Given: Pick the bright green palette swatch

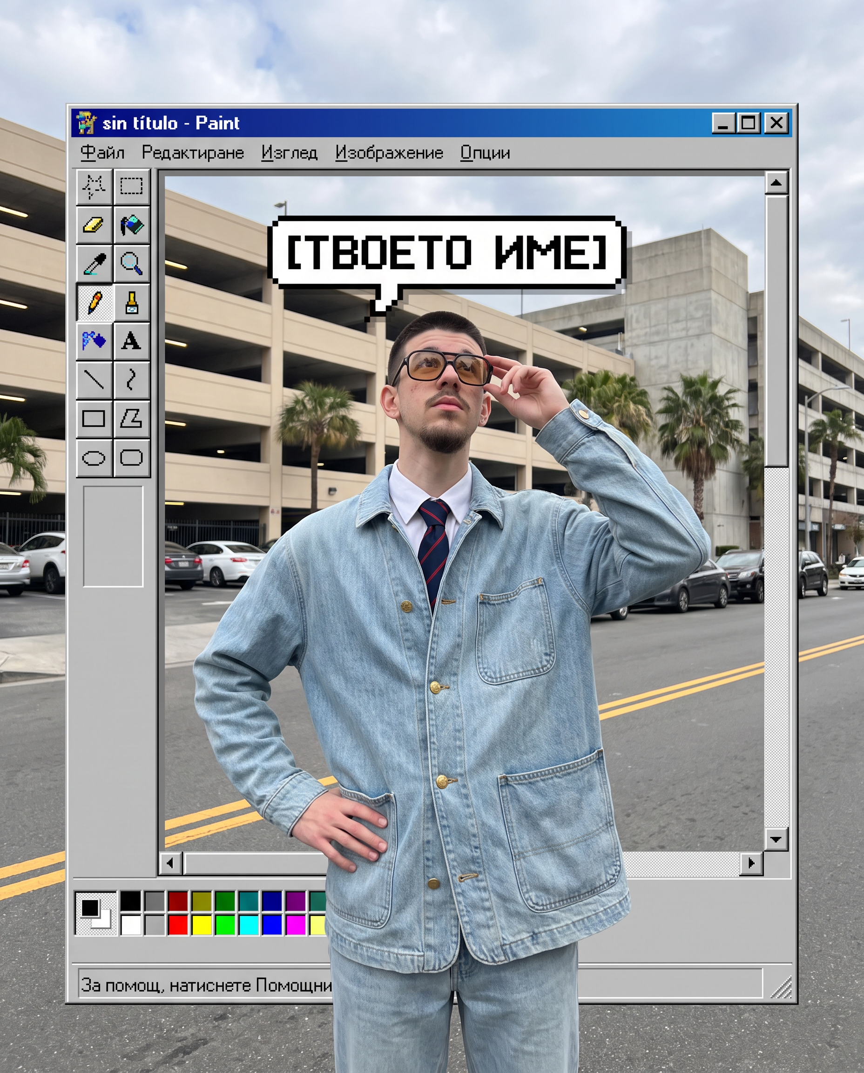Looking at the screenshot, I should pyautogui.click(x=225, y=925).
